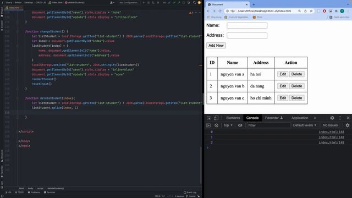Click the browser back arrow

coord(208,11)
